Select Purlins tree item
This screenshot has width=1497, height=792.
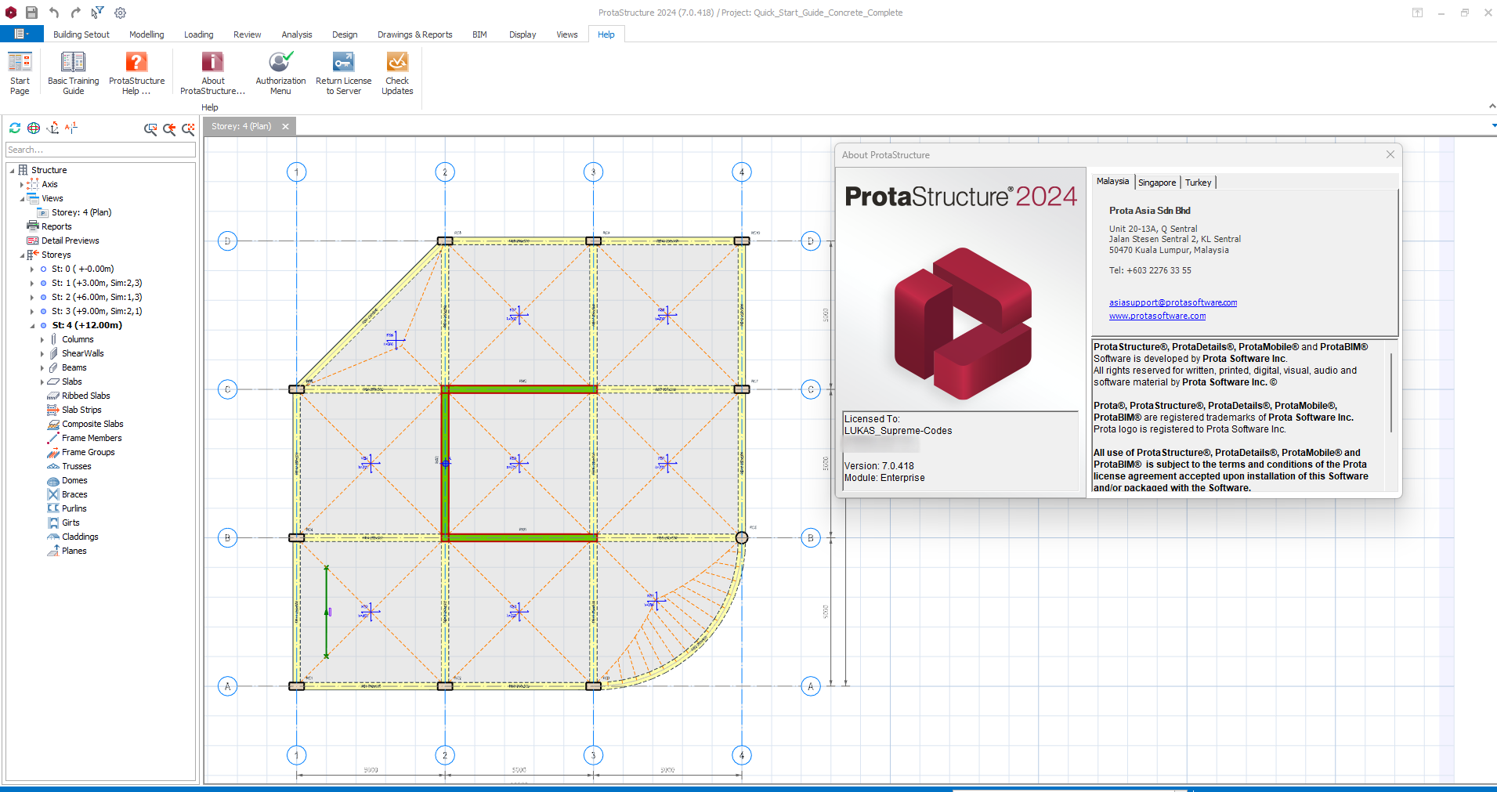tap(74, 508)
